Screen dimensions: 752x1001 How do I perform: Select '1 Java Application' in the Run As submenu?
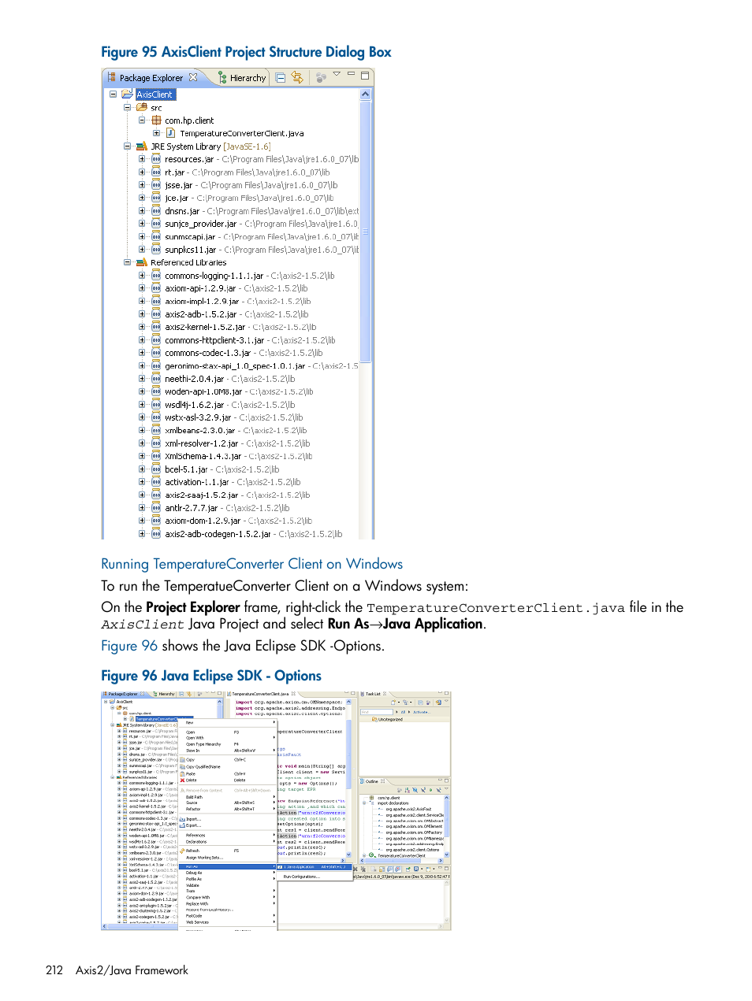click(314, 866)
